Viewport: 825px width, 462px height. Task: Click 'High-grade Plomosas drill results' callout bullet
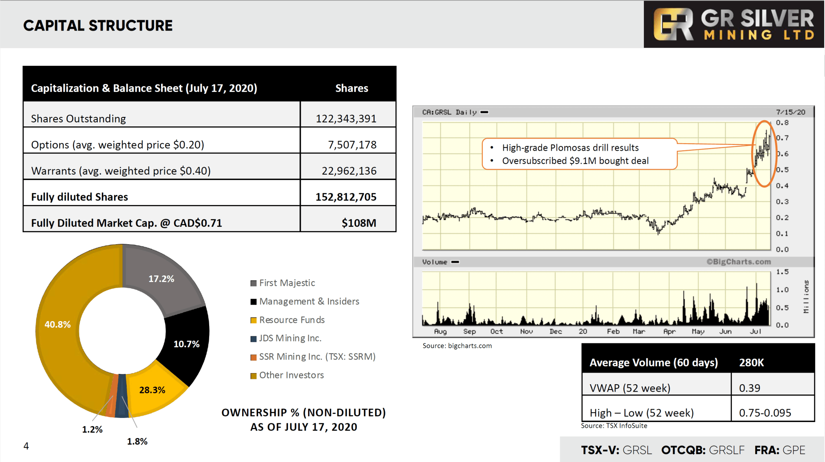570,148
